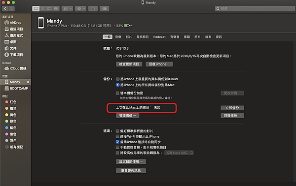Switch to list view
The image size is (296, 186).
43,9
